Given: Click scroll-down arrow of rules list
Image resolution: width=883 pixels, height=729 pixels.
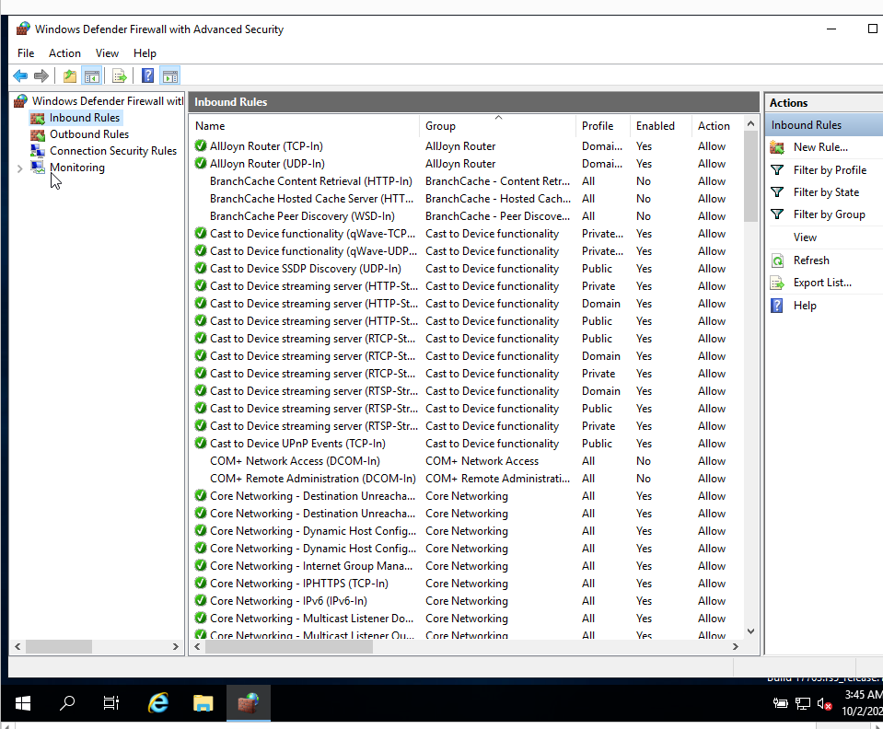Looking at the screenshot, I should click(750, 631).
